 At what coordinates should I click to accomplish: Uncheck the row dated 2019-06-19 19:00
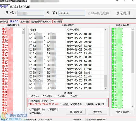tap(31, 84)
